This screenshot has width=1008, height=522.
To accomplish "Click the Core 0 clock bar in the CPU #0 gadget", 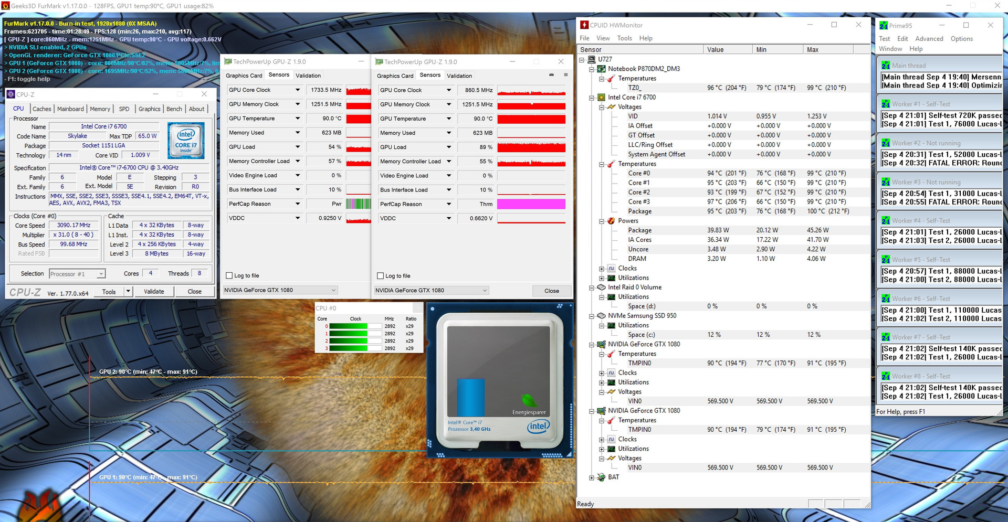I will (x=355, y=326).
